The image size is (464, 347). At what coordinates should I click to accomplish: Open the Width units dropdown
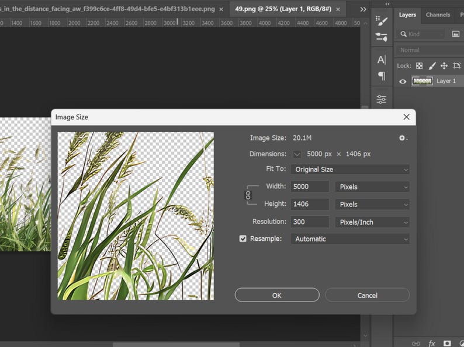click(372, 187)
